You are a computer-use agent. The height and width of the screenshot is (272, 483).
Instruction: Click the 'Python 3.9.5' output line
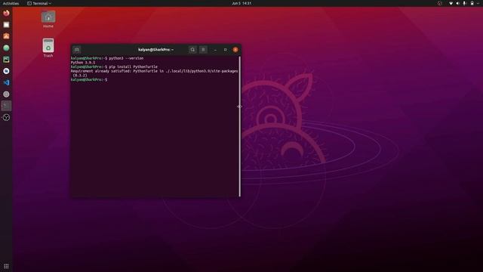pyautogui.click(x=83, y=63)
